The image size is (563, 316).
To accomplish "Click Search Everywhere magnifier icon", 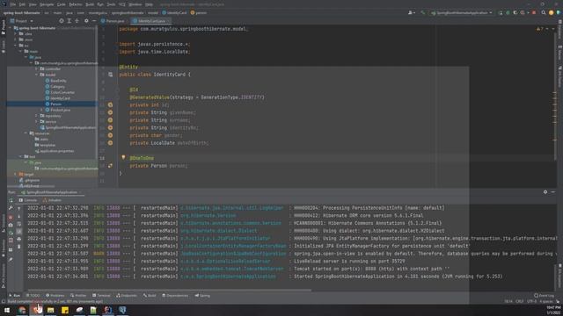I will [x=544, y=12].
